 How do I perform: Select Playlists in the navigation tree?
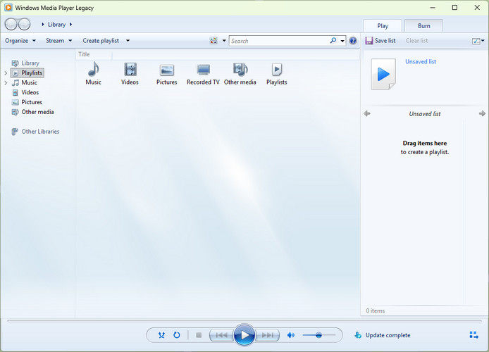pyautogui.click(x=27, y=73)
